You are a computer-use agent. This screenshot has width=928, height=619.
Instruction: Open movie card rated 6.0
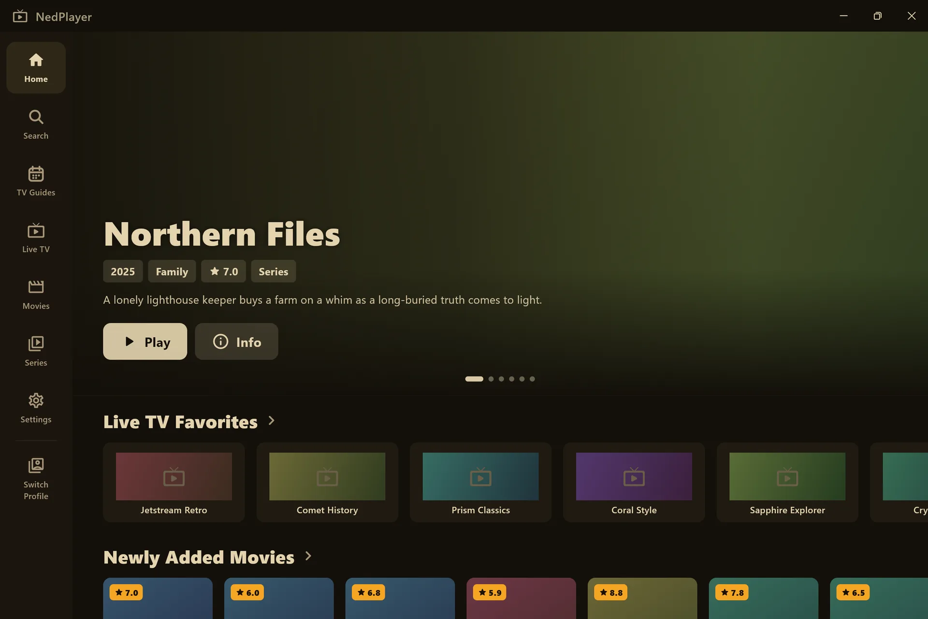coord(279,599)
